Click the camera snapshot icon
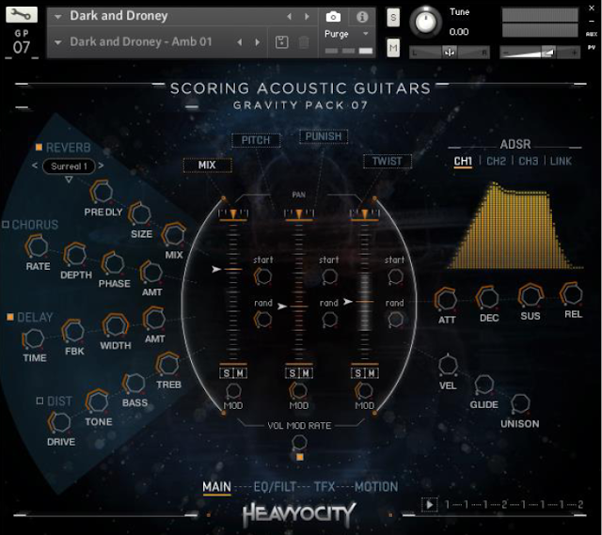 [x=333, y=17]
